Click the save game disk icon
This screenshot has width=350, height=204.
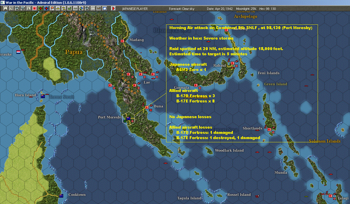(x=6, y=8)
